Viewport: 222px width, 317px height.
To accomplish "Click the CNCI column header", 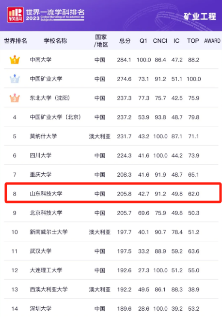I will coord(160,41).
